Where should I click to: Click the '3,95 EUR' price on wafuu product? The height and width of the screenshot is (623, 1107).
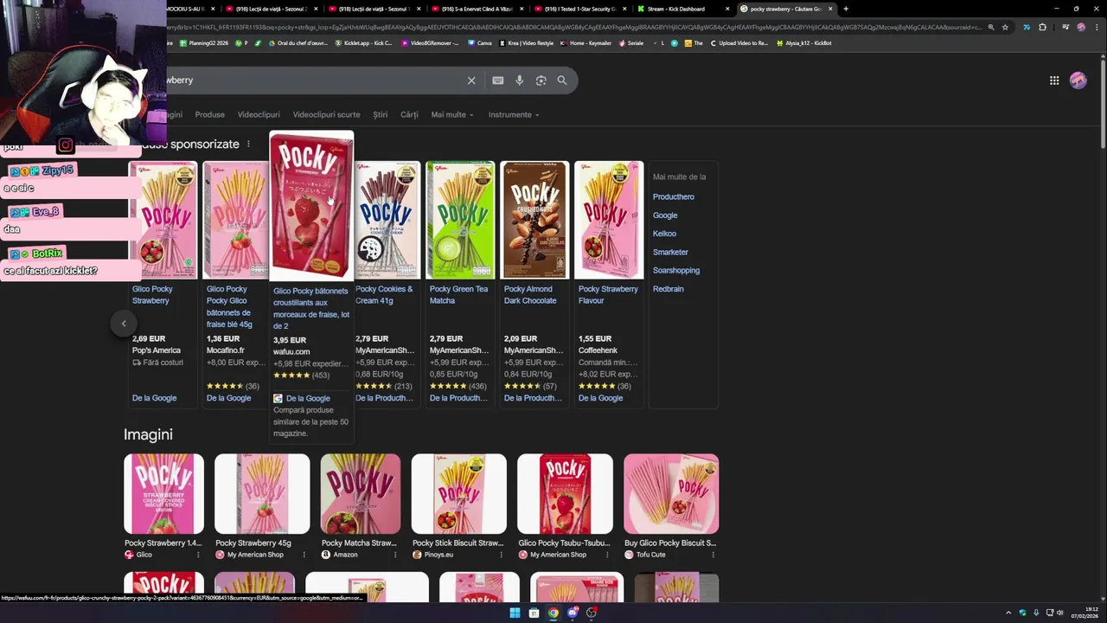pos(290,341)
